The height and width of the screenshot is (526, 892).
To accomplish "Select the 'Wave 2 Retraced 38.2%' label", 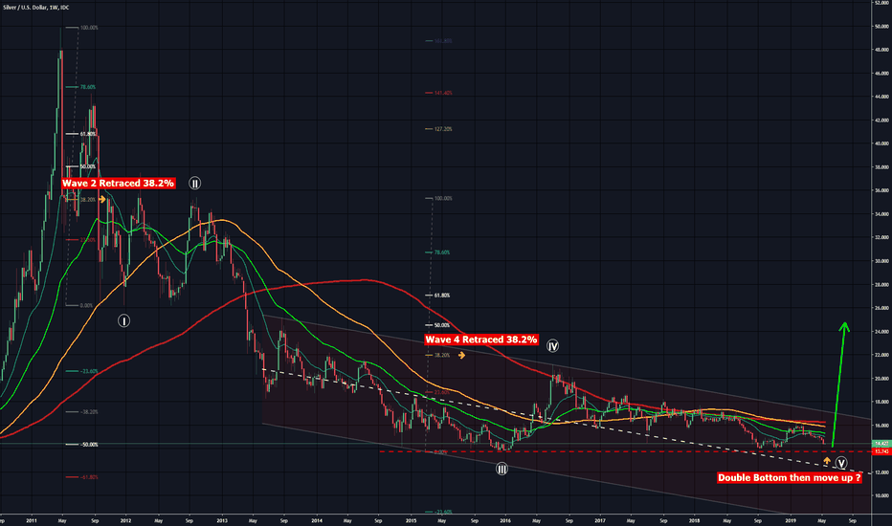I will 118,183.
